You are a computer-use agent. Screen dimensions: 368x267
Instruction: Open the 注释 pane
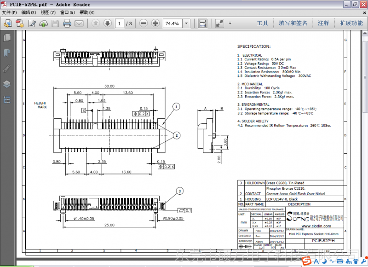pos(323,23)
